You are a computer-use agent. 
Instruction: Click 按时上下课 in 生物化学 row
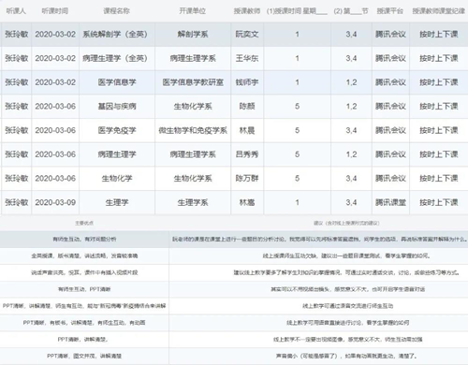[x=439, y=179]
